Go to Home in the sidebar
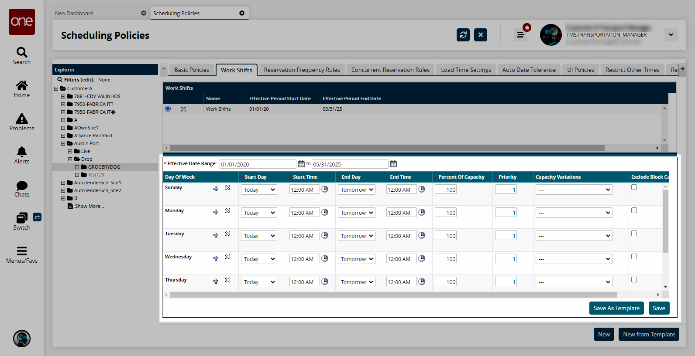The width and height of the screenshot is (695, 356). 22,89
